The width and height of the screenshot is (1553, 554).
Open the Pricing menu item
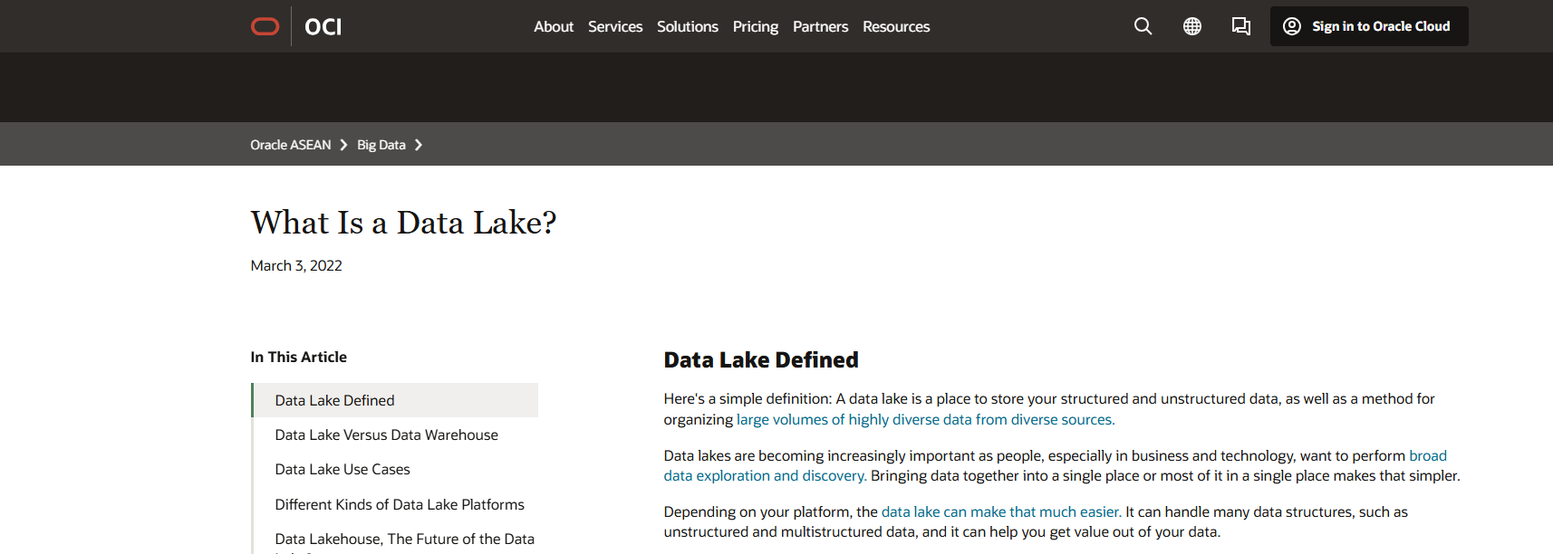coord(755,27)
